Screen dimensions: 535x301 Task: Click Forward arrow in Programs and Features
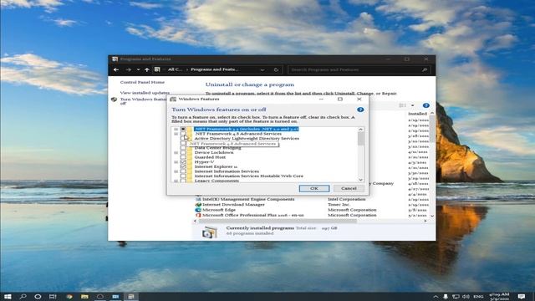128,69
